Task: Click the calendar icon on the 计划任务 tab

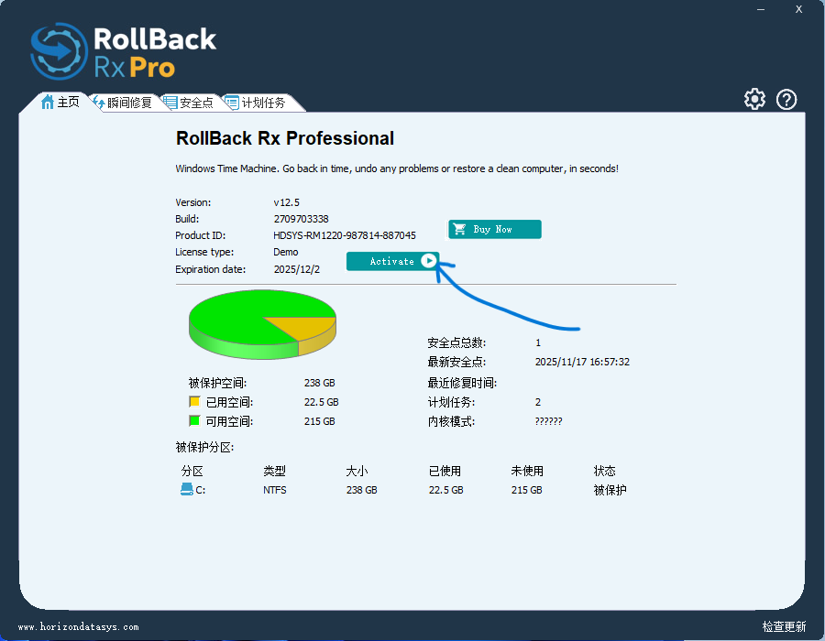Action: tap(232, 103)
